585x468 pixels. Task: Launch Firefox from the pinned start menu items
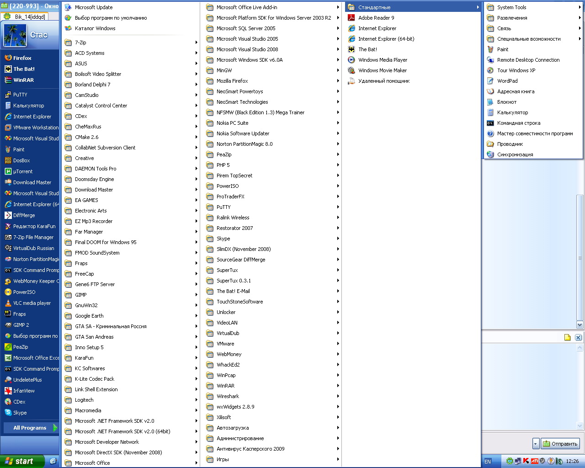click(x=22, y=58)
